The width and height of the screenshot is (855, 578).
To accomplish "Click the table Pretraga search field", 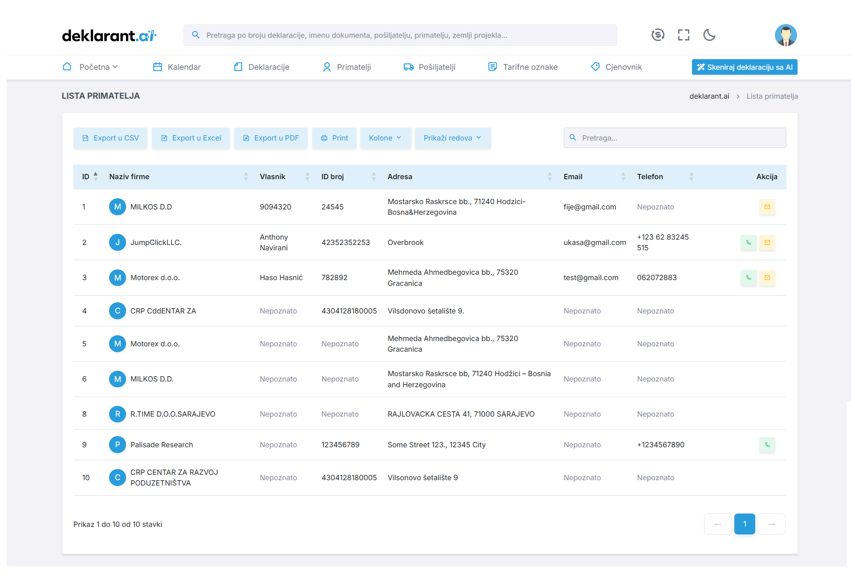I will click(x=675, y=138).
